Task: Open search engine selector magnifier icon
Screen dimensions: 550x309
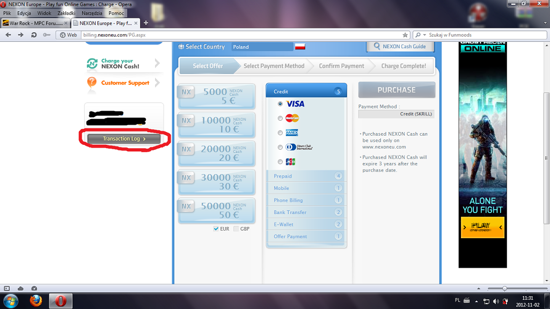Action: click(x=420, y=35)
